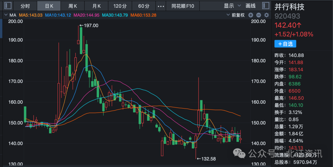Add stock via +自选 button
333x167 pixels.
pos(285,44)
